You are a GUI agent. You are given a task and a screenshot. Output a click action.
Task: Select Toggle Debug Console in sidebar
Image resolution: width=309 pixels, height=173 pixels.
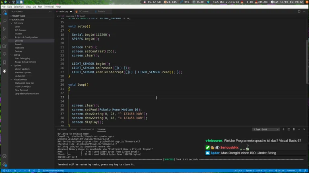point(25,62)
